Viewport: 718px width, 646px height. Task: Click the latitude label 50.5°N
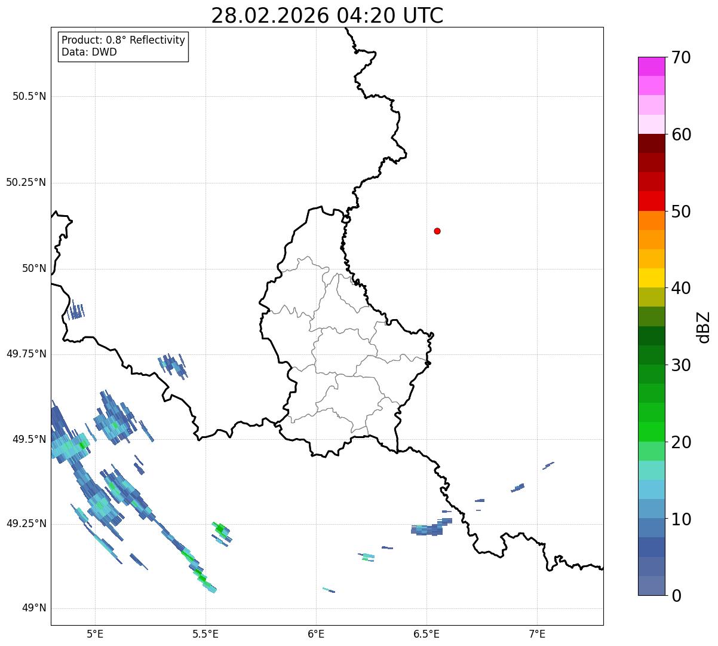pyautogui.click(x=29, y=97)
